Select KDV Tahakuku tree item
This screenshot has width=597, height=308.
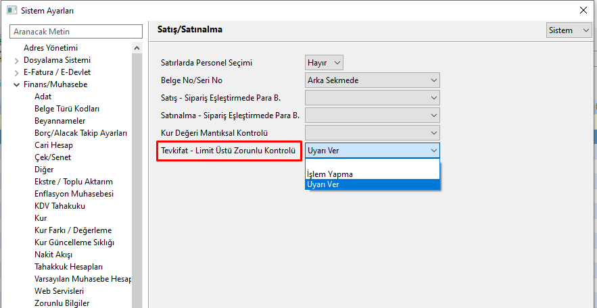[x=60, y=206]
